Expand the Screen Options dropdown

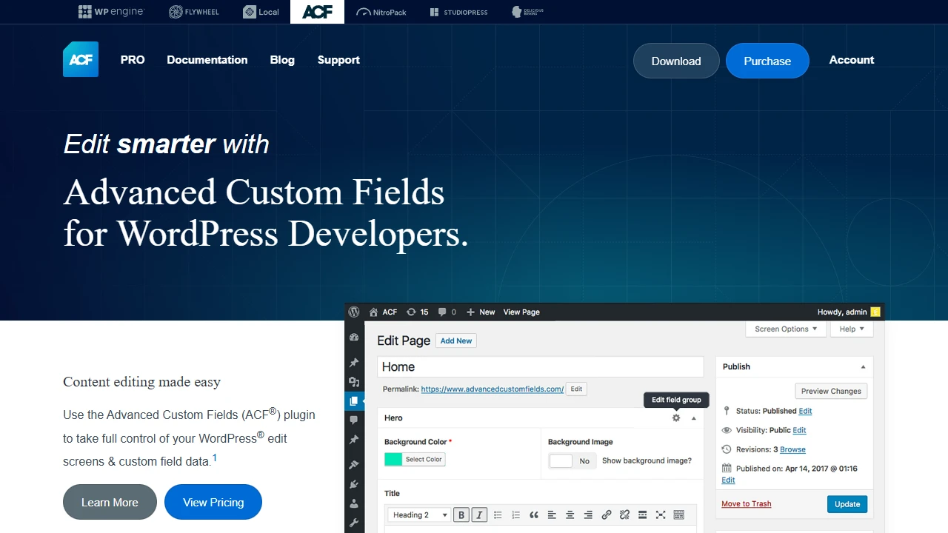(786, 329)
